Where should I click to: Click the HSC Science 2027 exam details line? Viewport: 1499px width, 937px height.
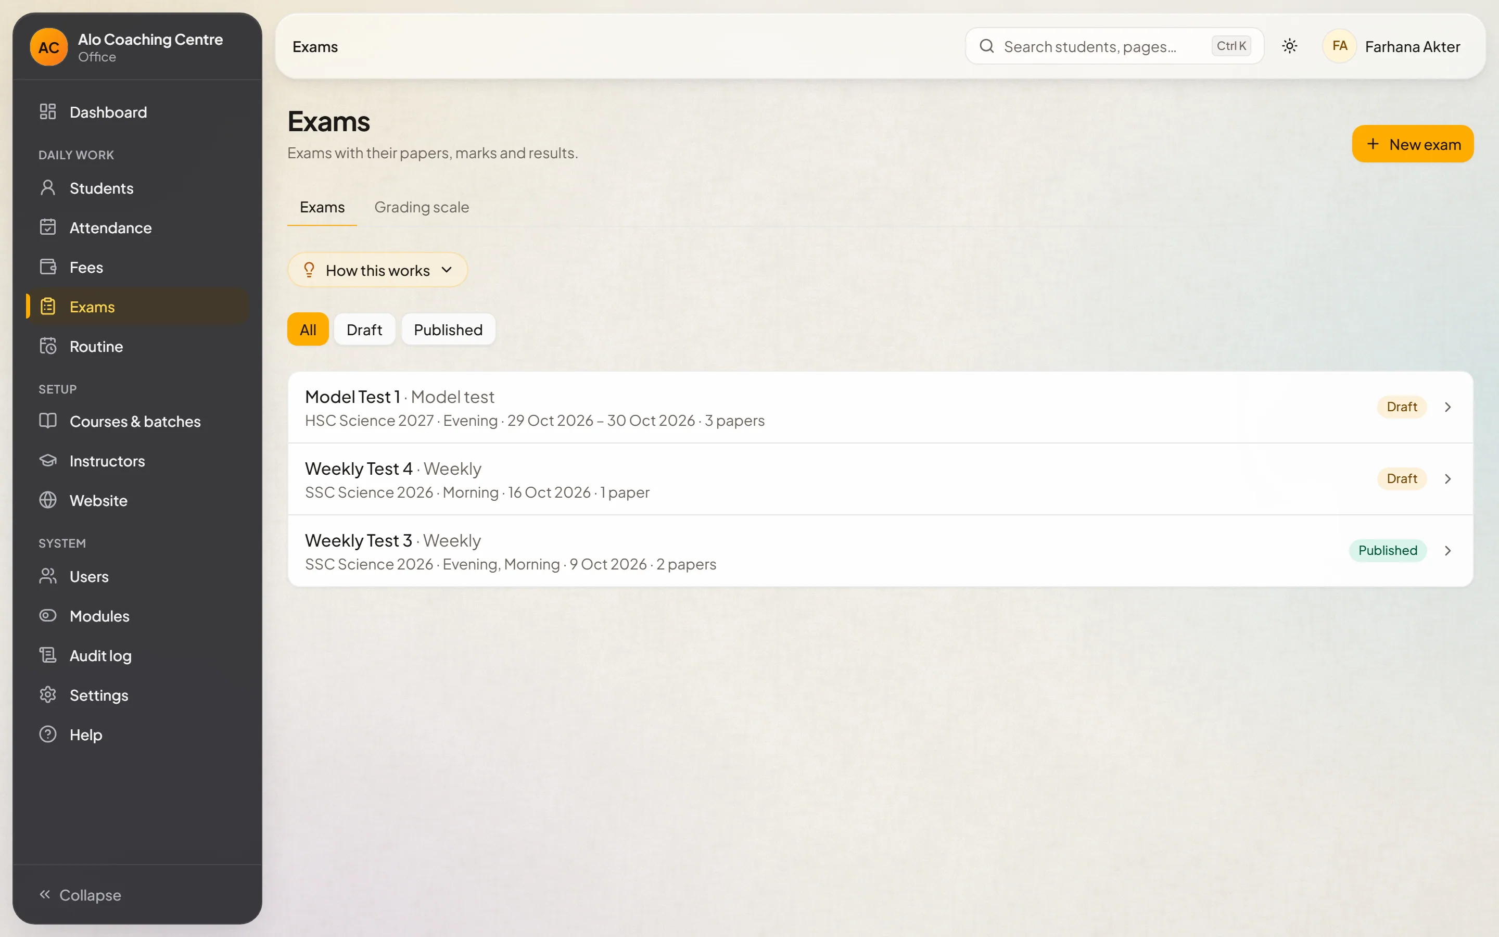tap(535, 421)
